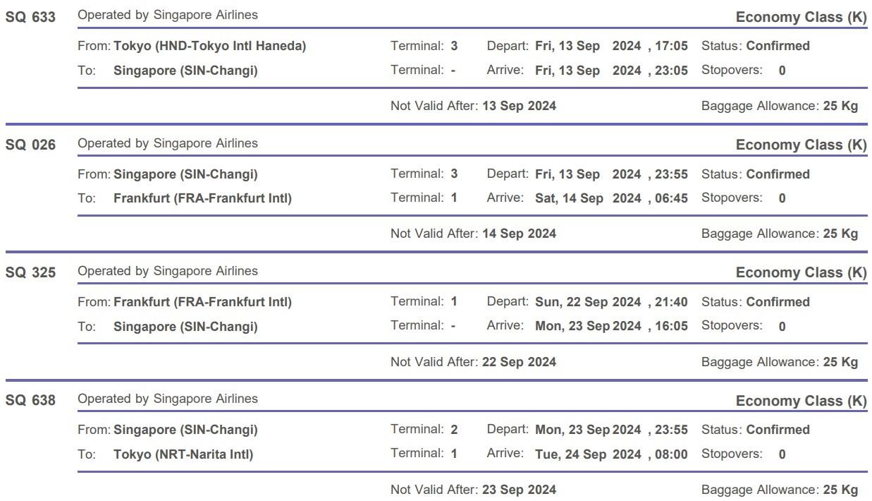Click the SQ 638 flight number
The width and height of the screenshot is (872, 501).
click(30, 401)
